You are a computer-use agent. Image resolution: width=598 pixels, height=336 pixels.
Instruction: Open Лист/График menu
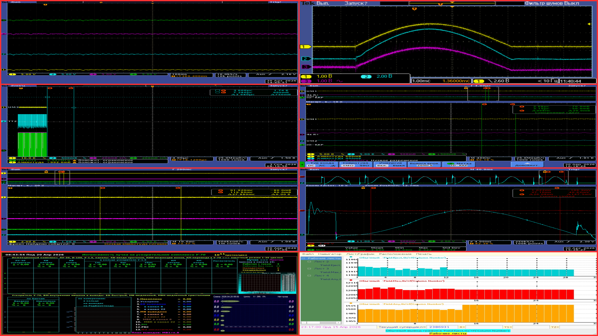[x=360, y=254]
